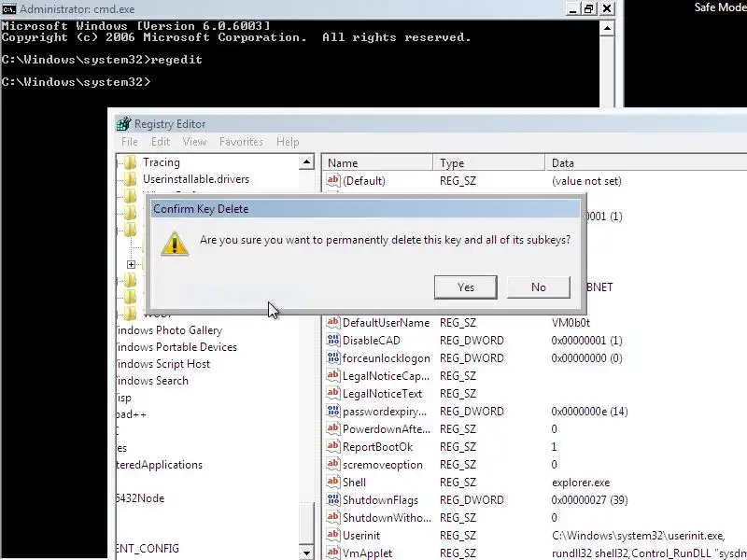Click the DefaultUserName string icon
The width and height of the screenshot is (747, 560).
click(x=333, y=322)
